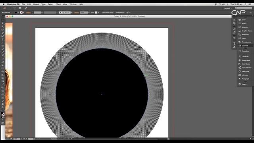
Task: Open the Transparency panel
Action: [x=245, y=42]
